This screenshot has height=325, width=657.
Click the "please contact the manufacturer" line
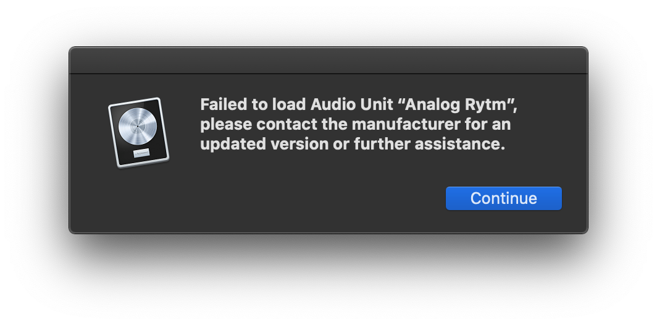coord(355,125)
